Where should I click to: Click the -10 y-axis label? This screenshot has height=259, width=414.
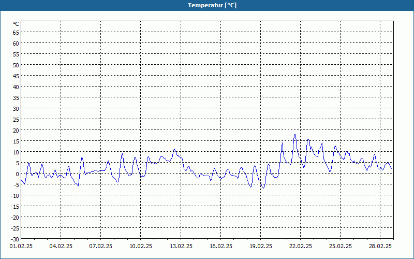point(15,196)
